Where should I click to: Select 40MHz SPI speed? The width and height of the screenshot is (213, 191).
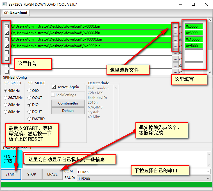(x=12, y=90)
